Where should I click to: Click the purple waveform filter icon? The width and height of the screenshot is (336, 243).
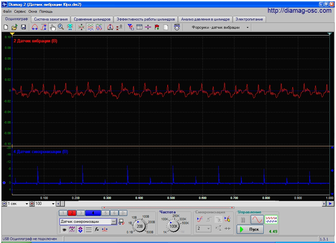(x=72, y=230)
